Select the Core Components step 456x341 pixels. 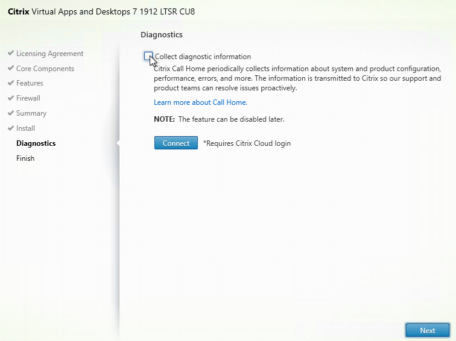[x=45, y=69]
